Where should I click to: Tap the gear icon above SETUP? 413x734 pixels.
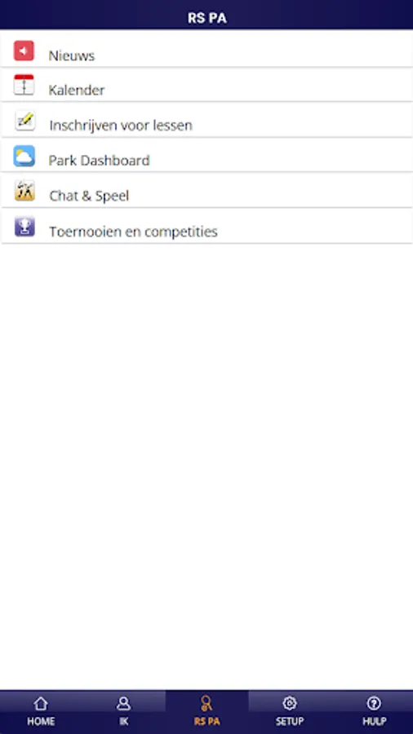tap(290, 703)
